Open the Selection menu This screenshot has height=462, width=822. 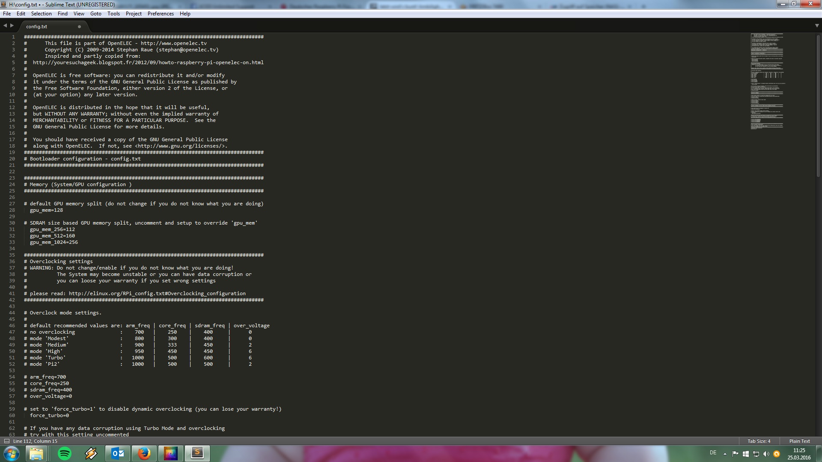point(41,14)
